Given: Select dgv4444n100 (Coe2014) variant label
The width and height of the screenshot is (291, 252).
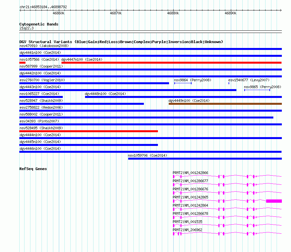Looking at the screenshot, I should coord(40,135).
